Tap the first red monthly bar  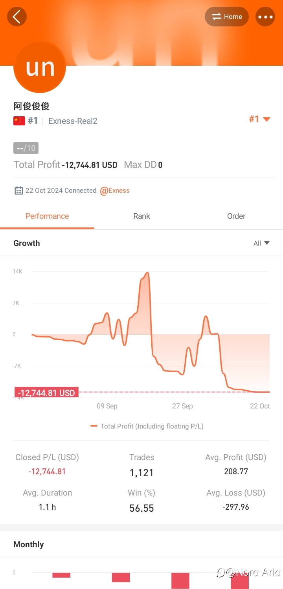point(61,575)
